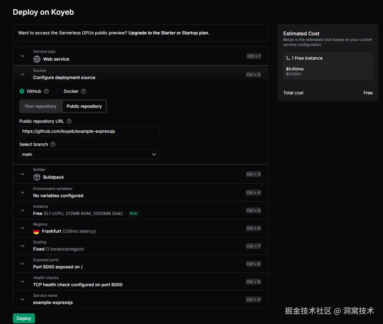Collapse the Source section chevron
Viewport: 383px width, 324px height.
coord(23,74)
